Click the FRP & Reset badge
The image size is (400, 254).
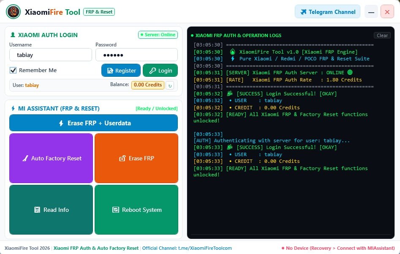tap(99, 12)
